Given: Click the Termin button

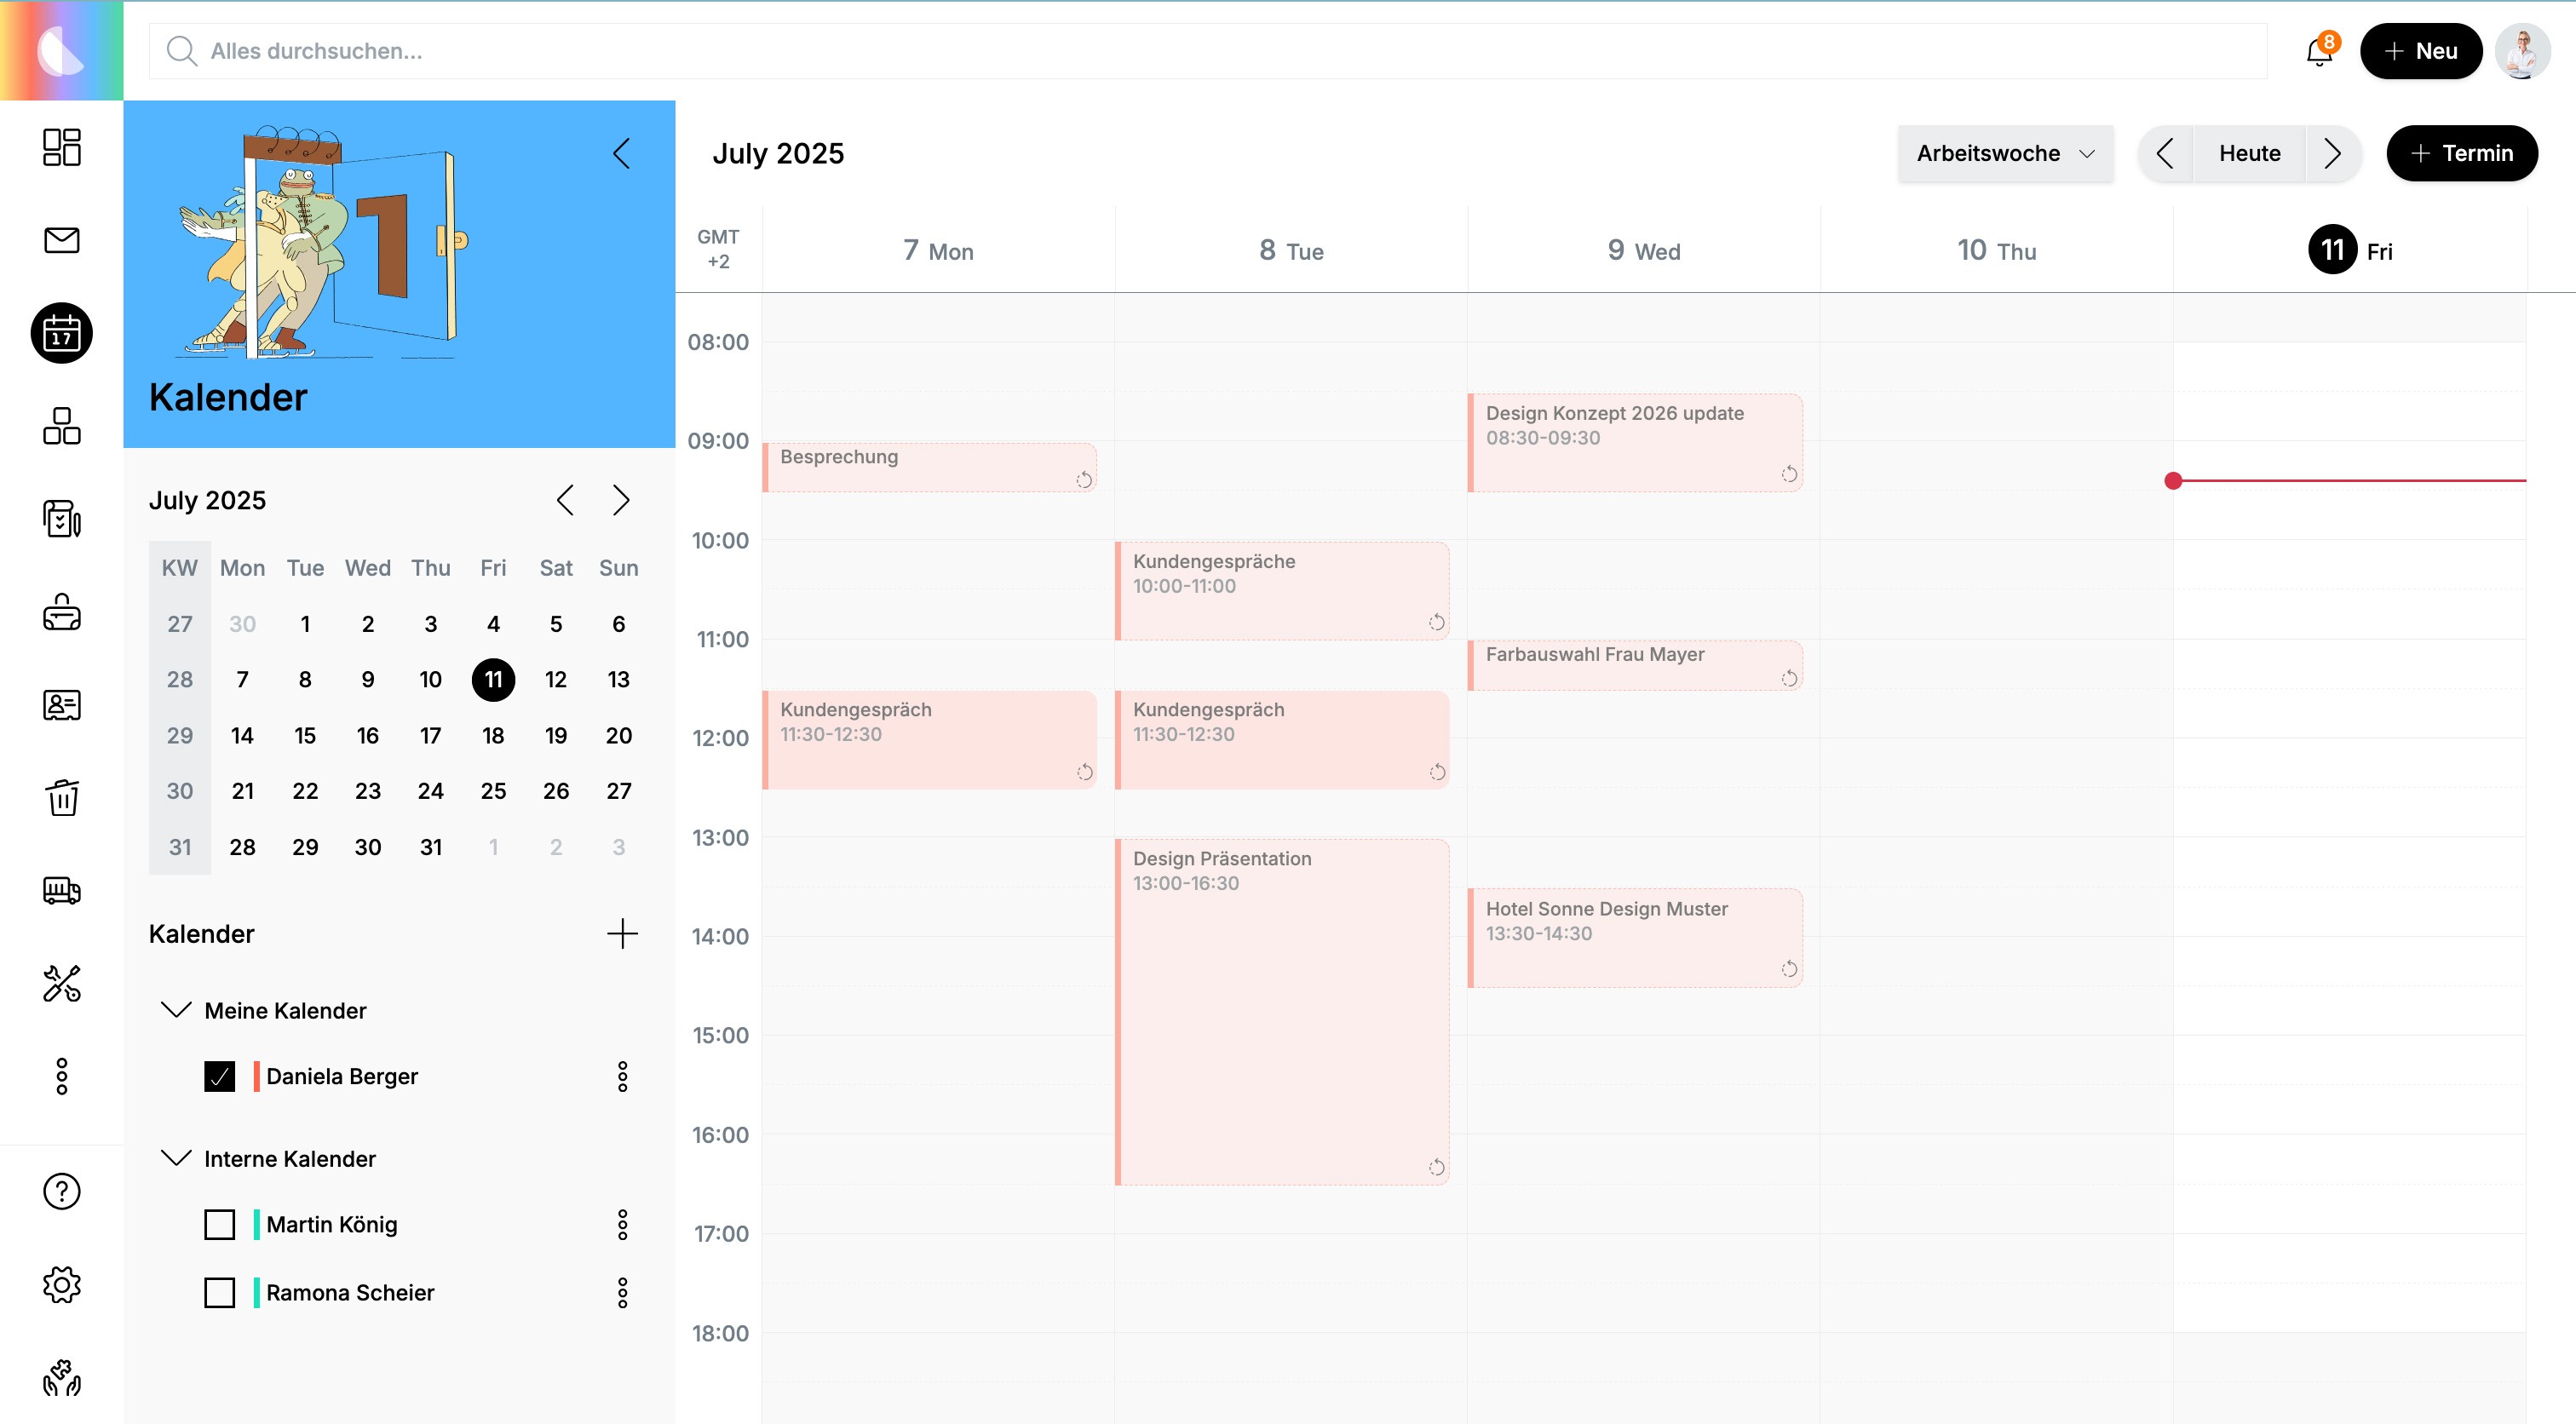Looking at the screenshot, I should point(2461,153).
